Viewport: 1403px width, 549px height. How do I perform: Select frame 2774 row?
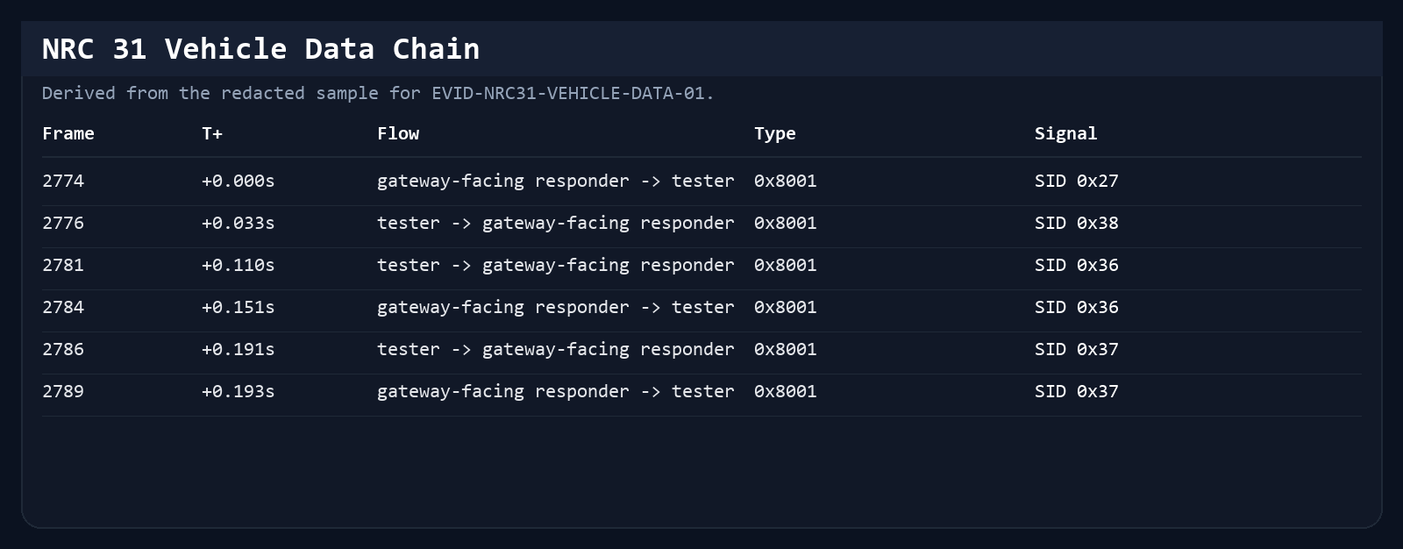(x=701, y=182)
